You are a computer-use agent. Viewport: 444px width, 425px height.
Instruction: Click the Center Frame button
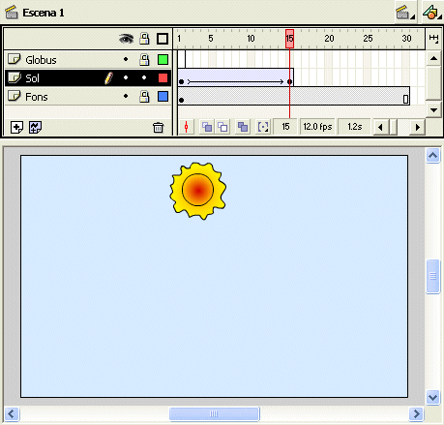(x=187, y=127)
